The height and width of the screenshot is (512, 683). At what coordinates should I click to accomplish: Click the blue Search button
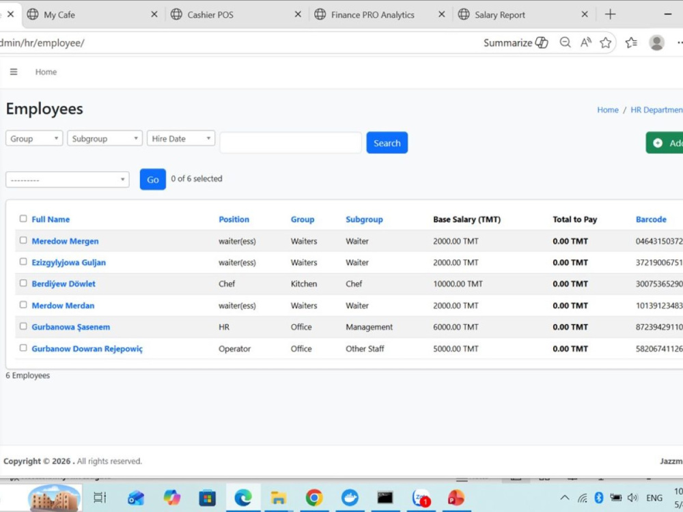pyautogui.click(x=387, y=143)
